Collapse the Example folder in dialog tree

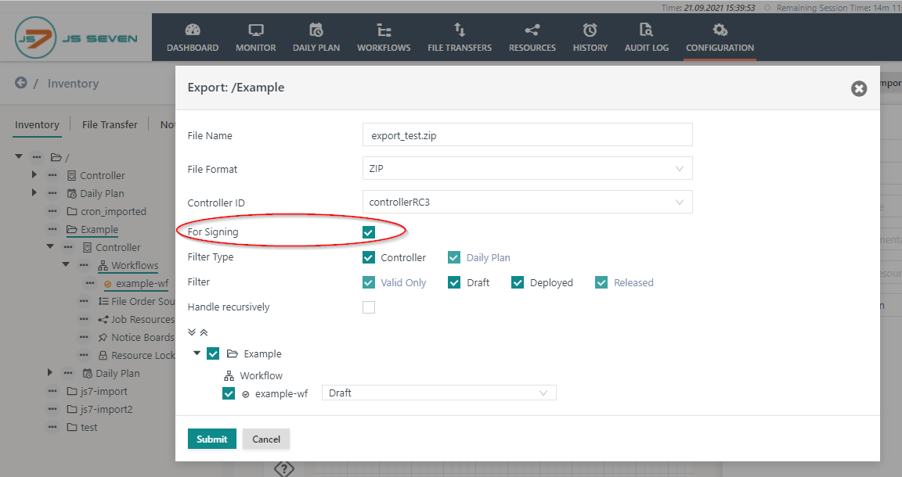(x=197, y=353)
